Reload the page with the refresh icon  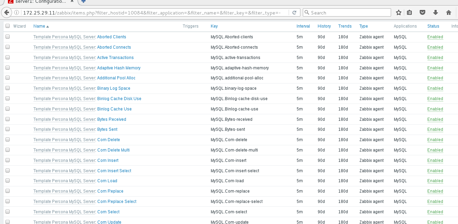pyautogui.click(x=294, y=13)
